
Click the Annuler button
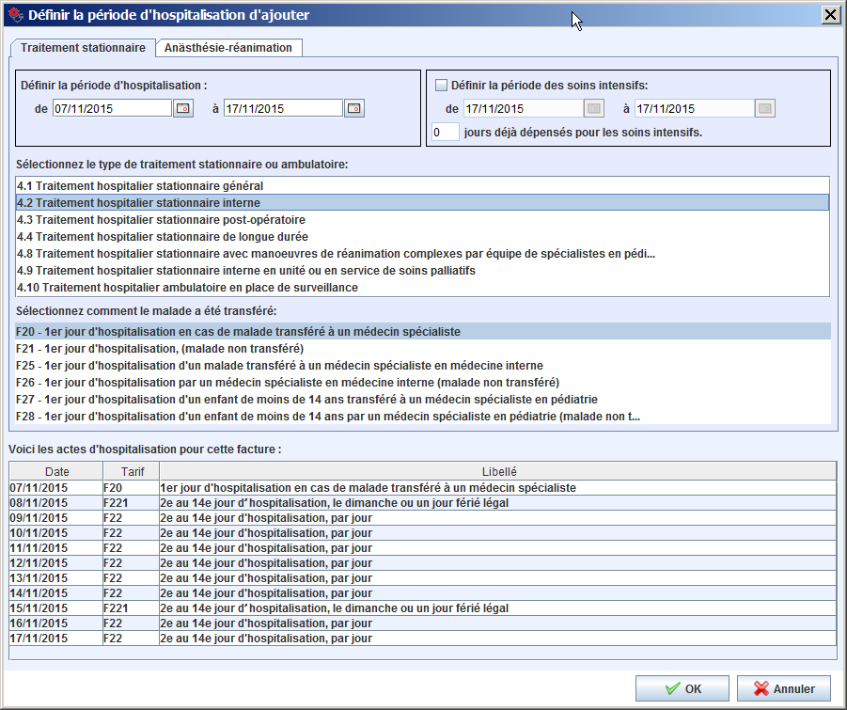click(x=784, y=688)
